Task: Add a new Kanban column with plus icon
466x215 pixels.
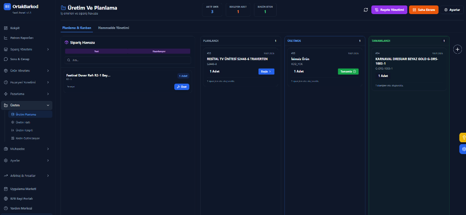Action: tap(458, 49)
